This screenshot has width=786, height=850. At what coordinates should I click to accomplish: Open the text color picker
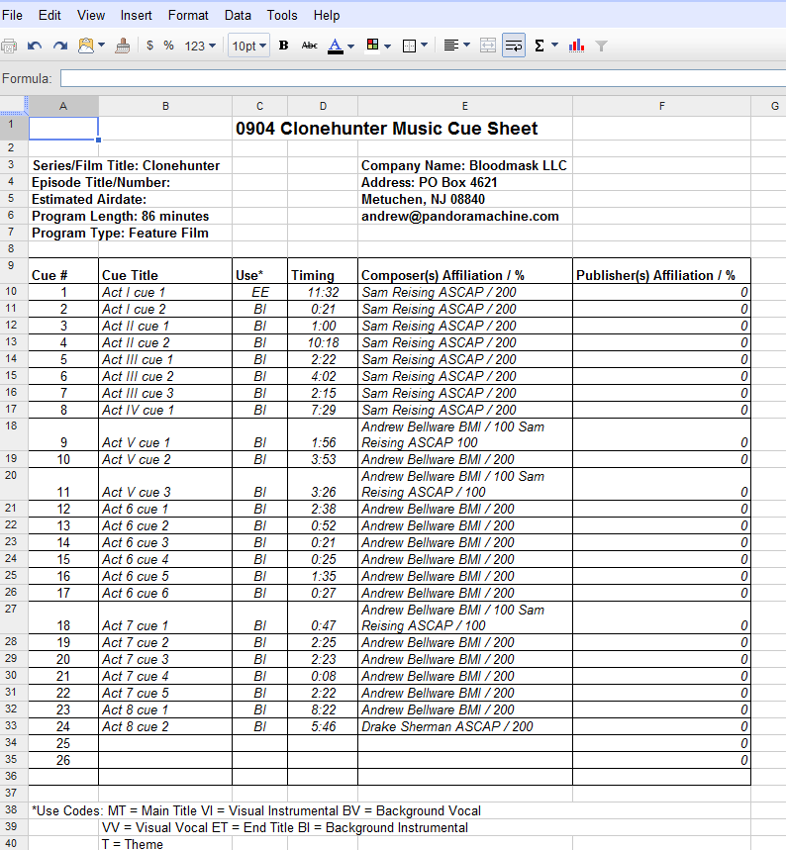341,46
